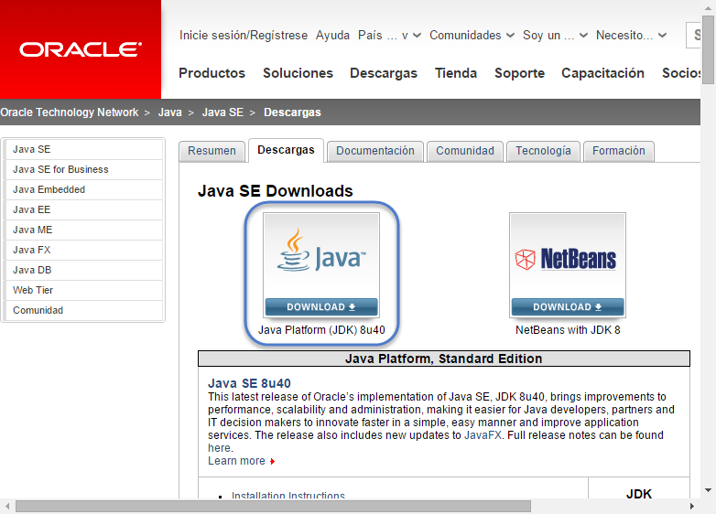Screen dimensions: 716x514
Task: Switch to the Tecnología tab
Action: 543,151
